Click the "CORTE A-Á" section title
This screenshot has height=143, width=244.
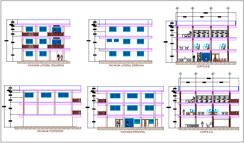[206, 132]
